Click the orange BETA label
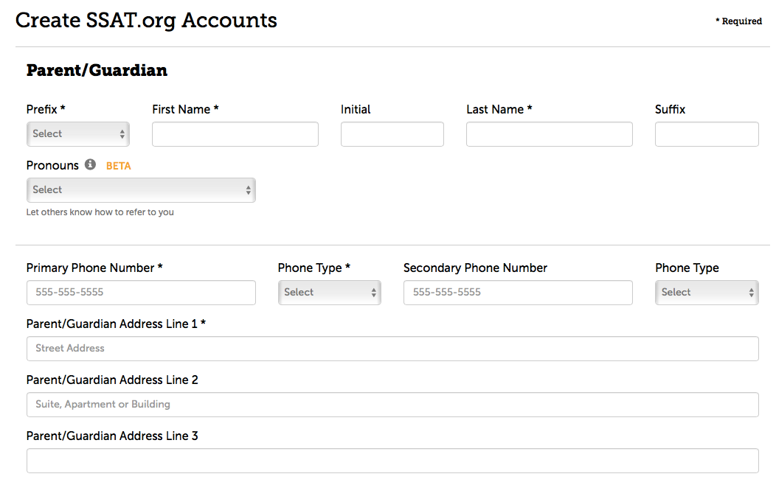The width and height of the screenshot is (776, 485). [x=118, y=166]
